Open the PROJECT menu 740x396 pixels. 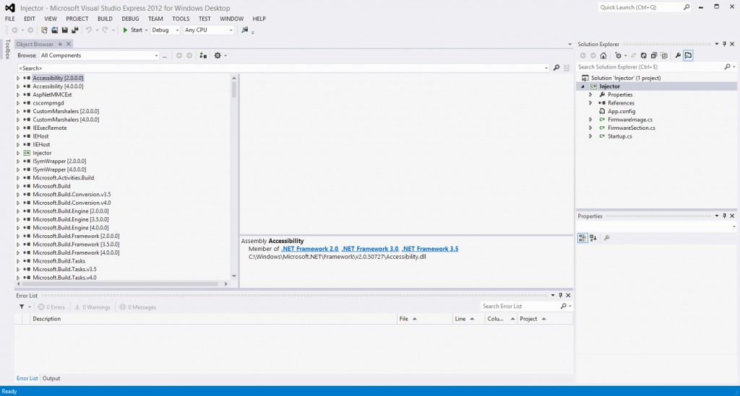pos(77,19)
